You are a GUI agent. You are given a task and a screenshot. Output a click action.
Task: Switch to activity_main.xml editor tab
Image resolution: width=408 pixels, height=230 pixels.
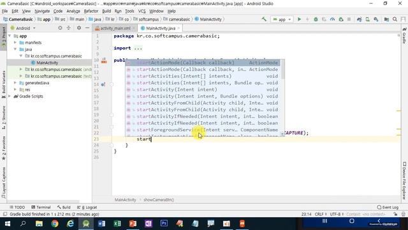115,28
